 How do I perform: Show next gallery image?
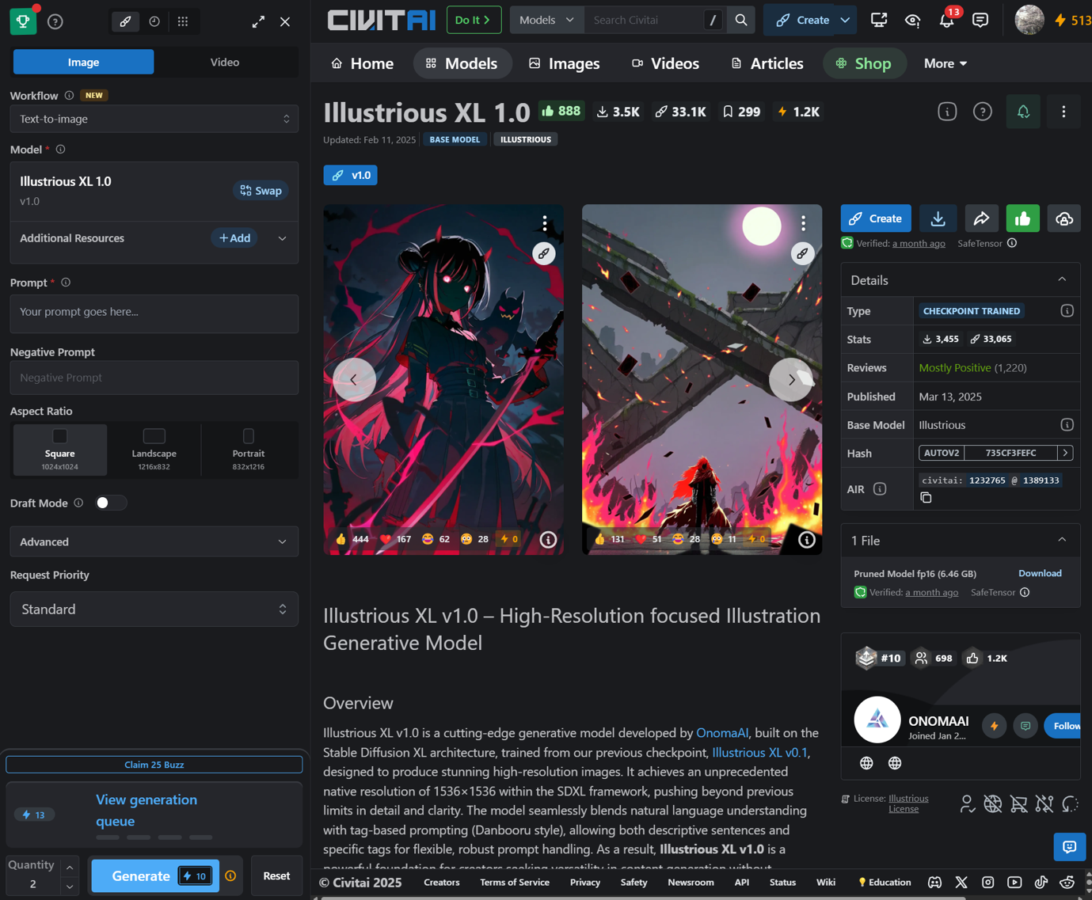coord(790,380)
